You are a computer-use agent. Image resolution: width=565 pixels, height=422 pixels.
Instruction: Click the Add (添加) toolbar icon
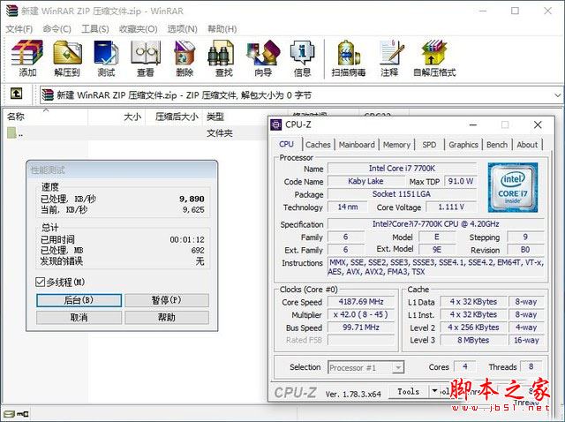(27, 52)
